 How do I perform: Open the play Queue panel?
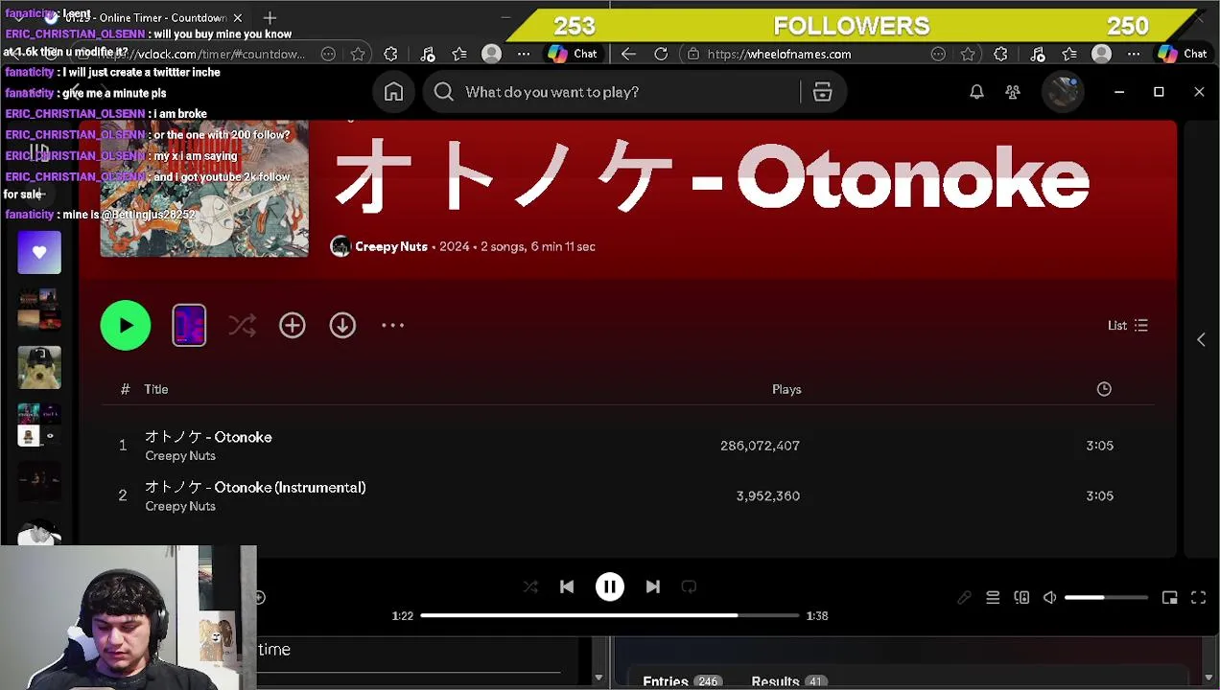993,598
